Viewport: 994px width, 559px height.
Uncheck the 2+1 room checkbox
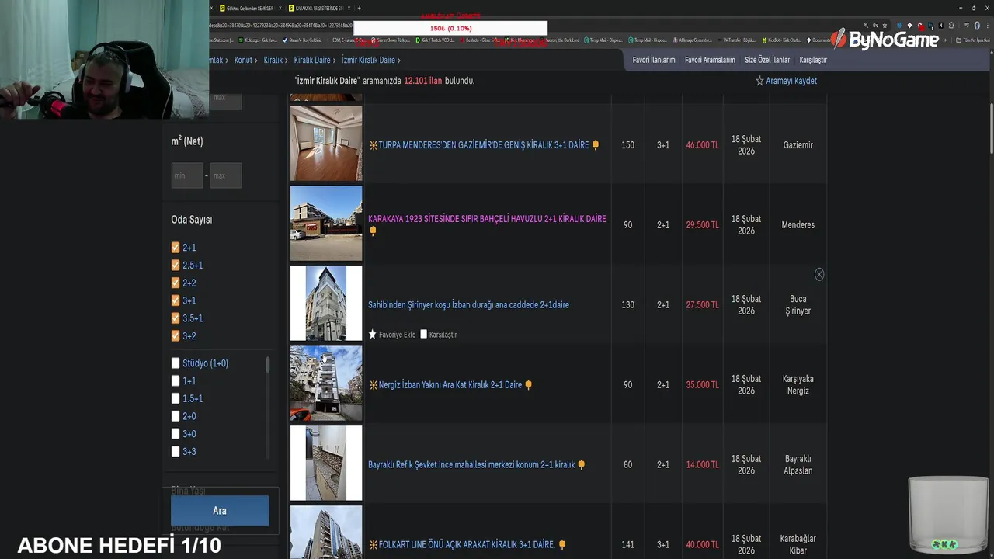click(176, 248)
